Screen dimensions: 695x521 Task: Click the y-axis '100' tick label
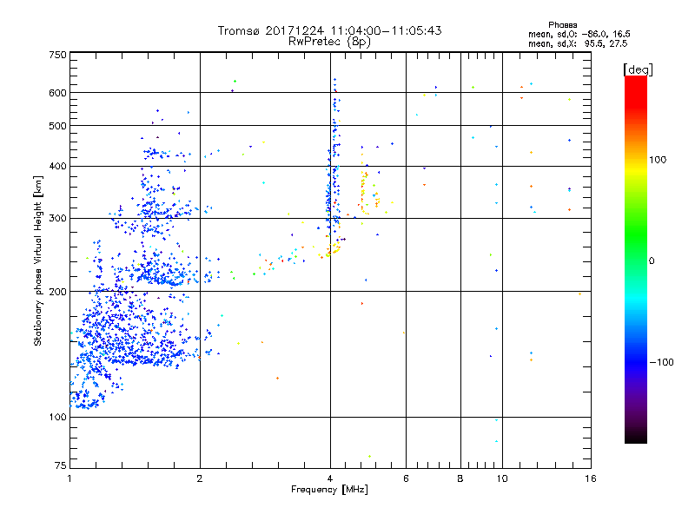click(x=57, y=418)
